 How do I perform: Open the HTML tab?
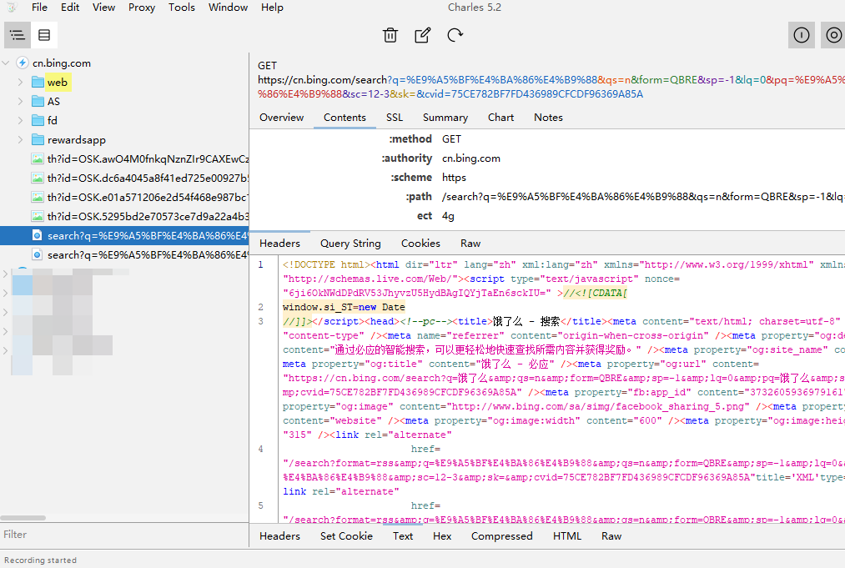point(567,536)
